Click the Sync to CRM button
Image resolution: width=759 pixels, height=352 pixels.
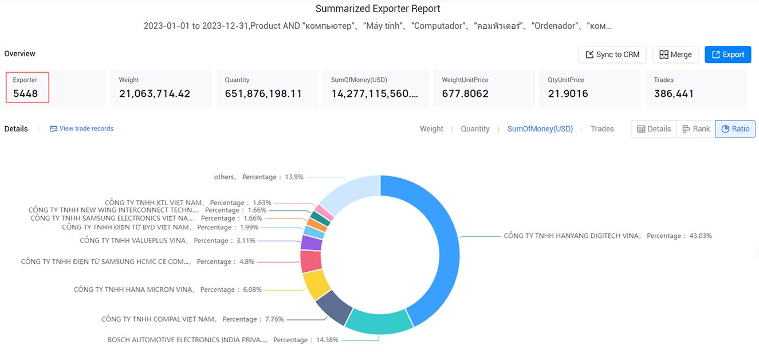coord(612,54)
